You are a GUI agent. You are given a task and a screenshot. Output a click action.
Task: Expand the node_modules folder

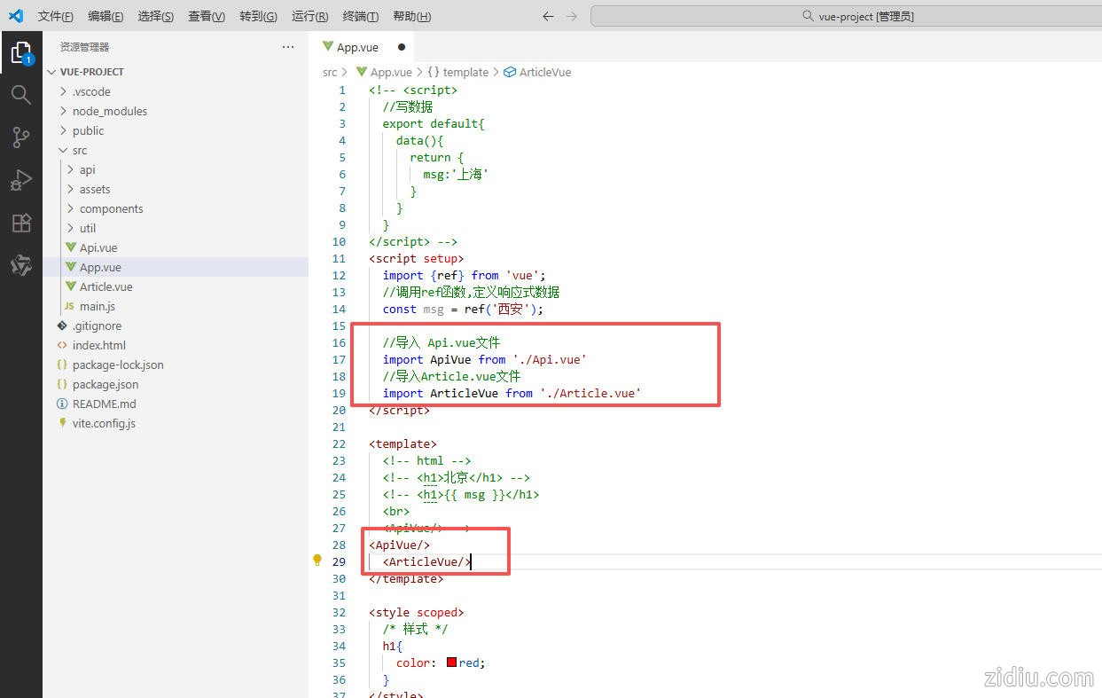(x=109, y=111)
